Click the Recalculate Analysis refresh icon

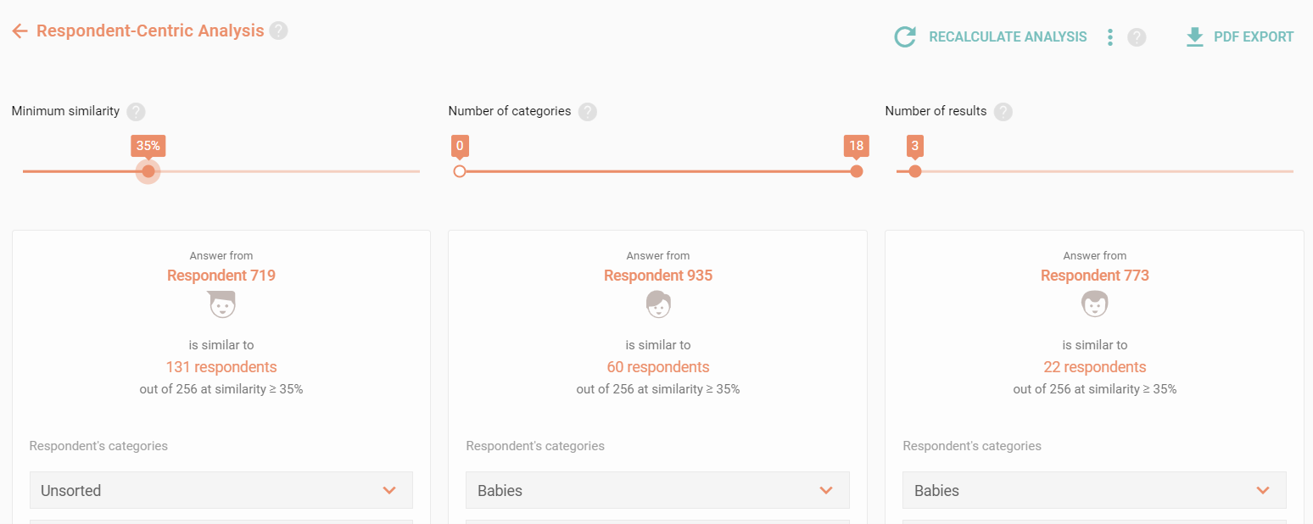905,36
